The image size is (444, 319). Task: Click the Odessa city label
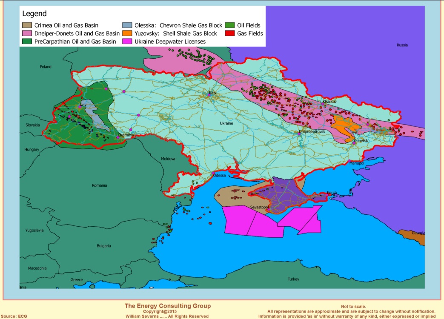point(220,175)
